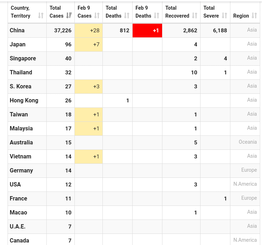
Task: Click China's 37,226 total cases value
Action: (63, 31)
